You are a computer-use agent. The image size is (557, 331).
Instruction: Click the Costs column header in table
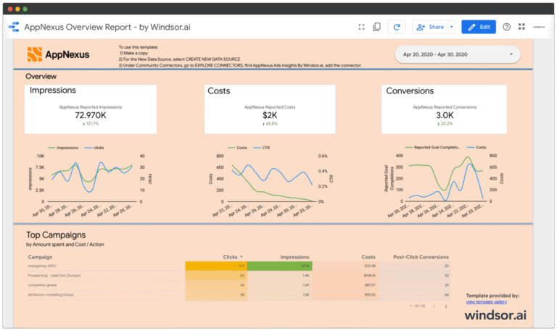click(x=368, y=257)
